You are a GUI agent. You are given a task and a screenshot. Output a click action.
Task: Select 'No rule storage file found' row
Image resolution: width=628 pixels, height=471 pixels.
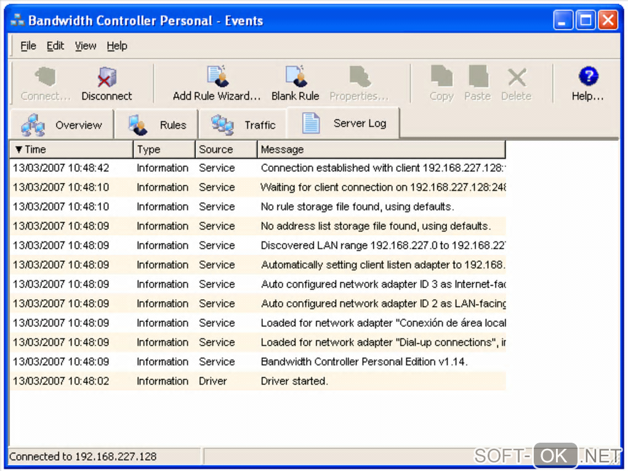coord(258,207)
